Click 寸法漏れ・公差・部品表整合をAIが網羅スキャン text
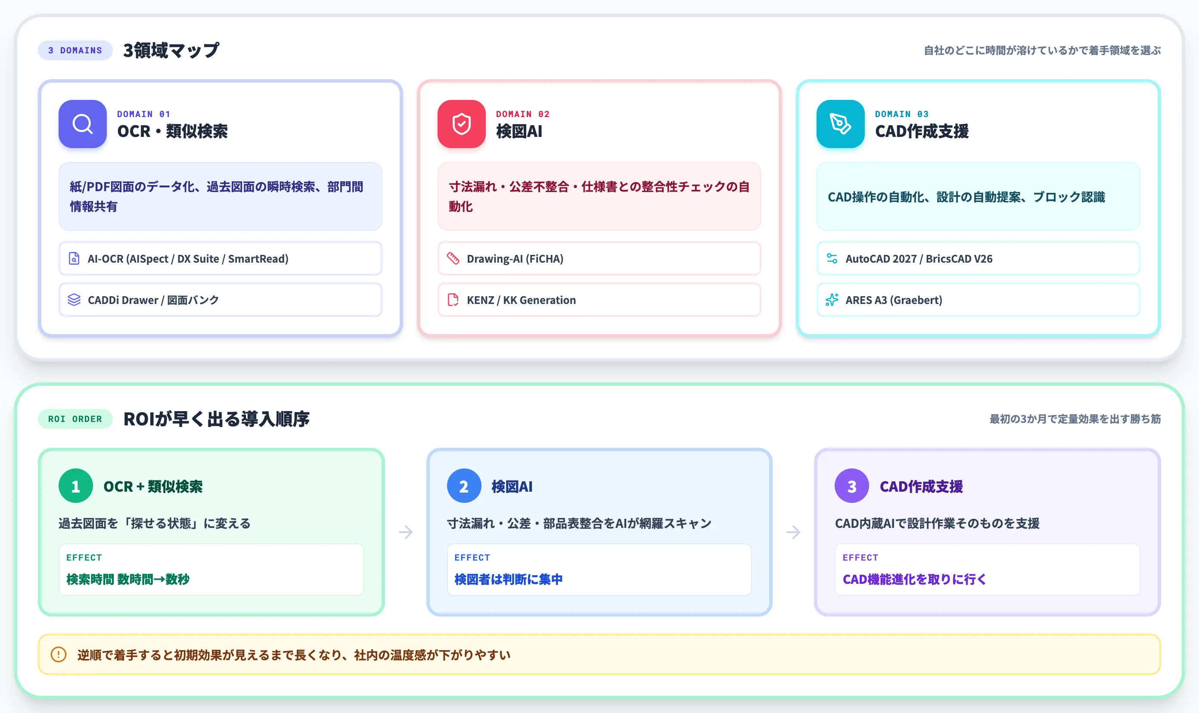This screenshot has width=1199, height=713. 579,523
